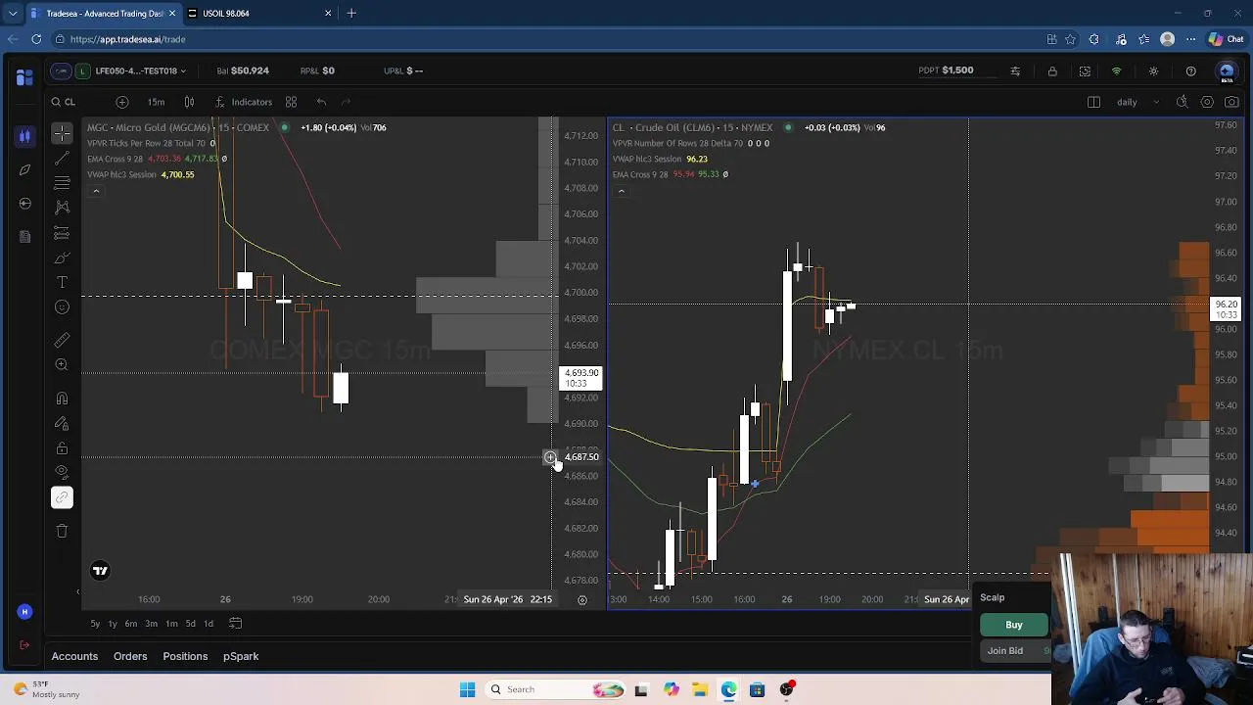Toggle lock all drawings
The height and width of the screenshot is (705, 1253).
tap(62, 448)
